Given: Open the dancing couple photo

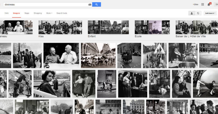Looking at the screenshot, I should 84,84.
